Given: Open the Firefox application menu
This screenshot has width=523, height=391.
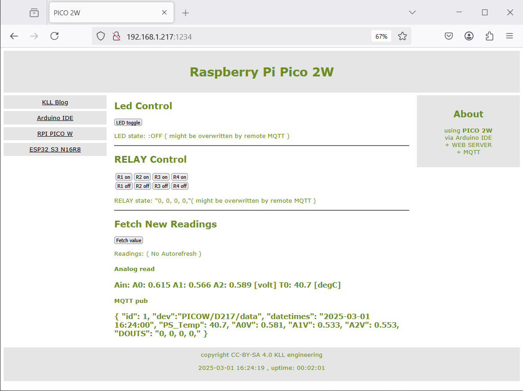Looking at the screenshot, I should point(510,36).
